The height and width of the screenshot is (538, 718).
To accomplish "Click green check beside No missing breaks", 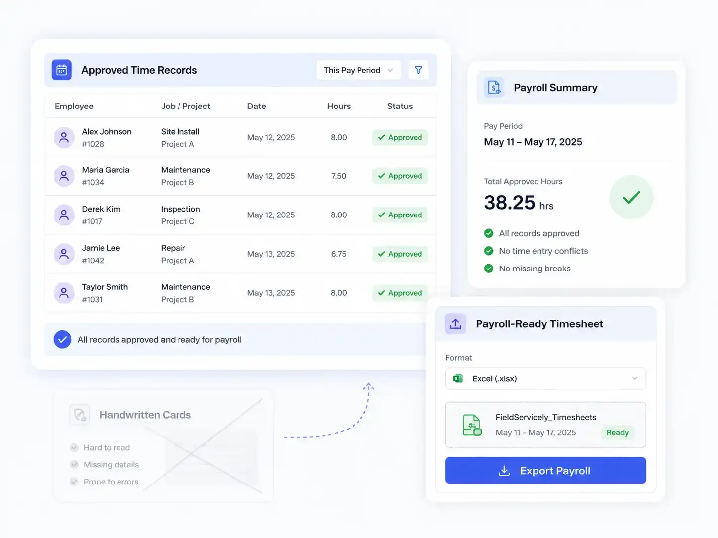I will tap(489, 269).
